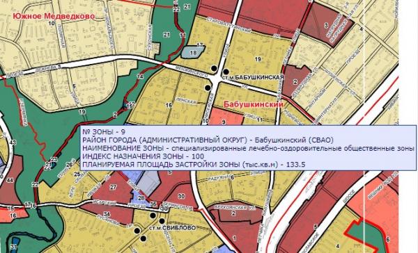Click the ст.м.СВИБЛОВО station label
Image resolution: width=418 pixels, height=253 pixels.
(x=173, y=228)
